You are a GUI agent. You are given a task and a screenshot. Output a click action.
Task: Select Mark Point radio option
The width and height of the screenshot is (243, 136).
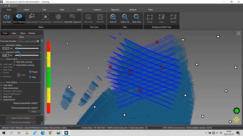click(1, 70)
